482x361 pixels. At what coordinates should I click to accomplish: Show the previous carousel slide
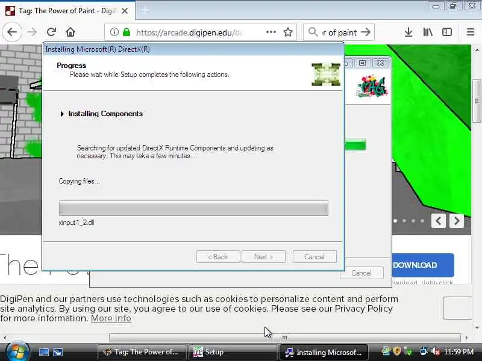point(439,221)
